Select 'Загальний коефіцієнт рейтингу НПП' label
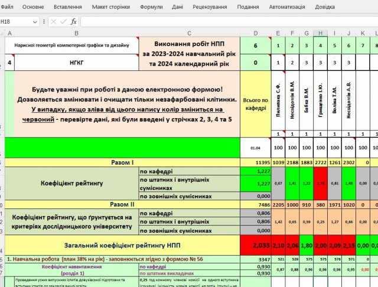 122,245
